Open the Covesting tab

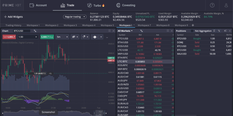pyautogui.click(x=126, y=5)
